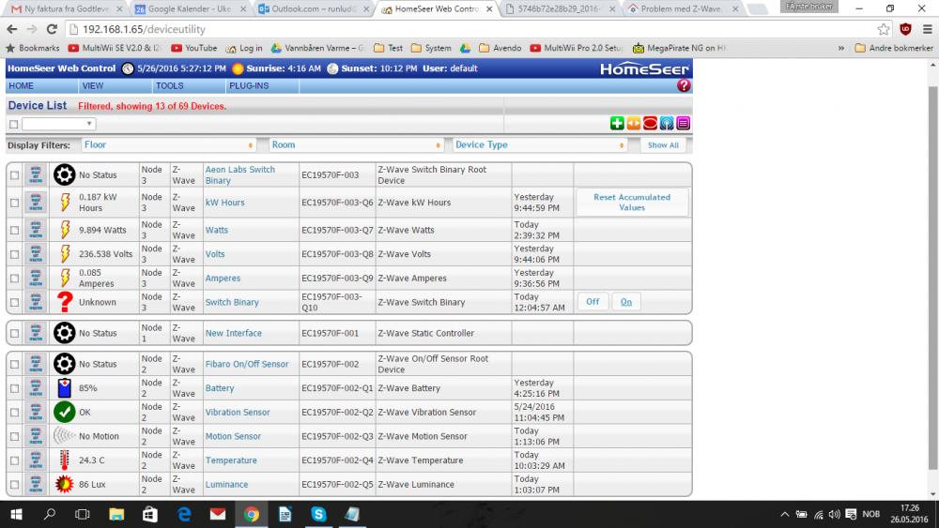Image resolution: width=939 pixels, height=528 pixels.
Task: Click the red question mark Unknown status icon
Action: click(x=64, y=302)
